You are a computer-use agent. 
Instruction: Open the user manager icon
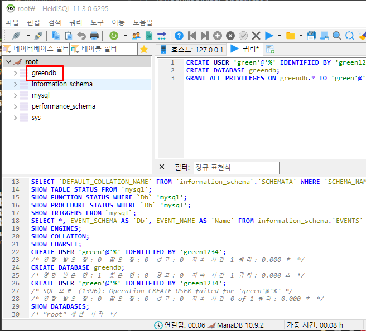point(136,36)
